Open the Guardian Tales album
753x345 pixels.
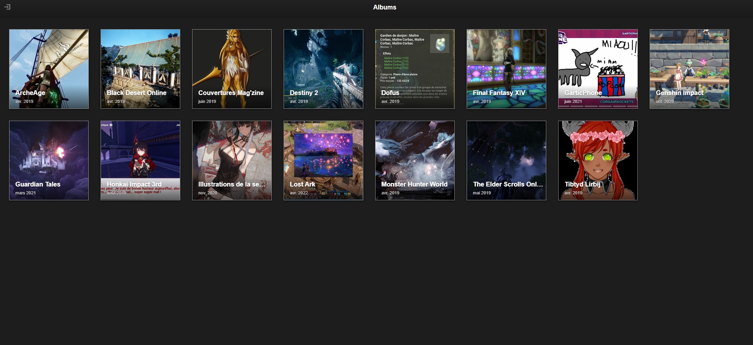coord(49,160)
